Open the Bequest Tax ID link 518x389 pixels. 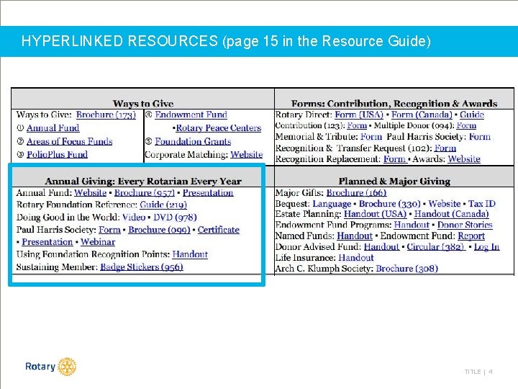pyautogui.click(x=481, y=204)
